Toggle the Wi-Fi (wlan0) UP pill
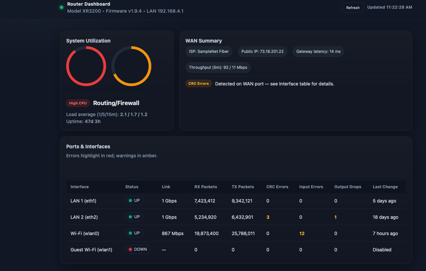 pyautogui.click(x=134, y=233)
